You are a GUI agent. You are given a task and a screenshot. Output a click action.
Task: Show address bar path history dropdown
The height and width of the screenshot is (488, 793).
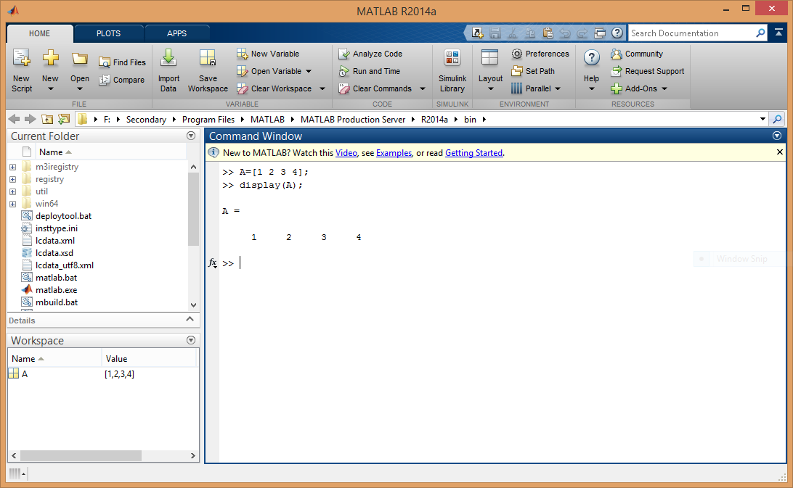(762, 119)
